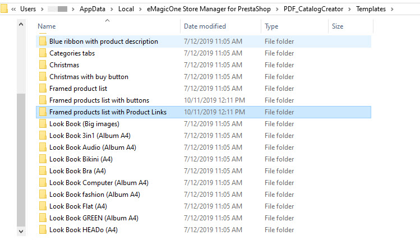Click the Framed product list folder icon
This screenshot has height=240, width=420.
(x=43, y=89)
